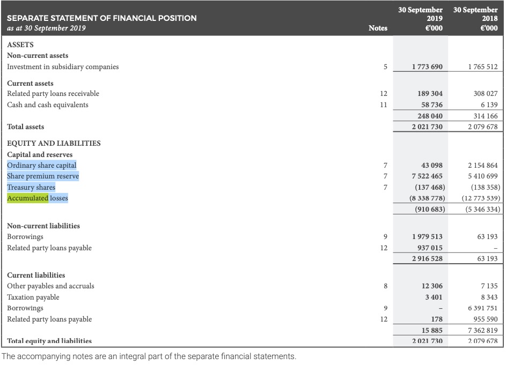The image size is (506, 365).
Task: Click the "30 September 2018" column header
Action: (x=475, y=19)
